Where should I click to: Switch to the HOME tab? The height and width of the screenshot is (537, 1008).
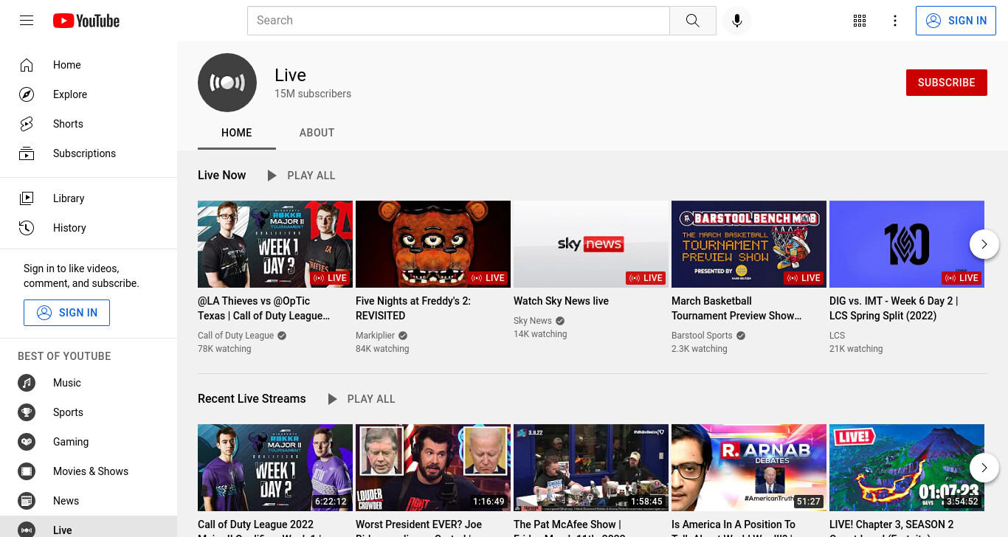click(237, 133)
